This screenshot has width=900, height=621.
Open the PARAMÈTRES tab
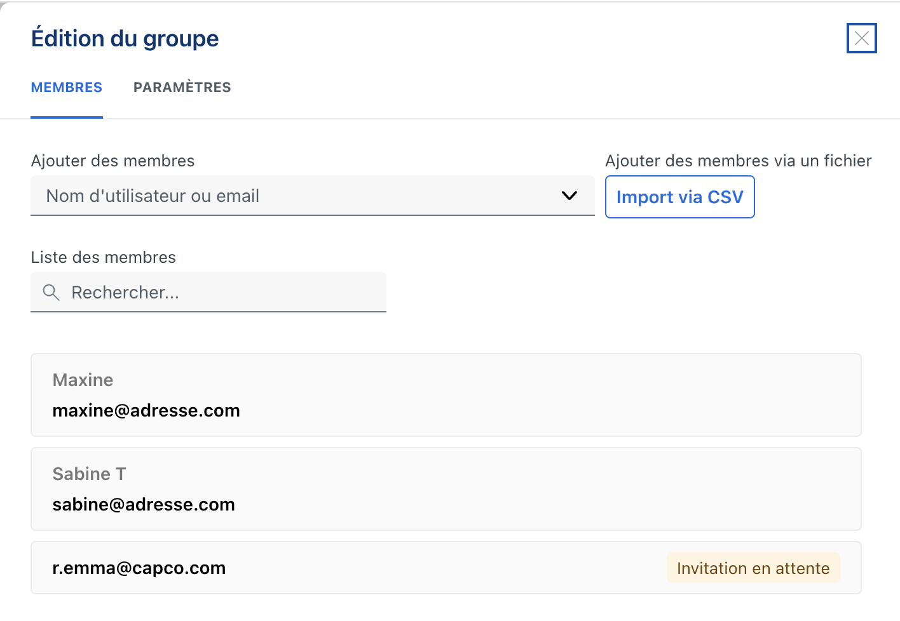pyautogui.click(x=182, y=88)
